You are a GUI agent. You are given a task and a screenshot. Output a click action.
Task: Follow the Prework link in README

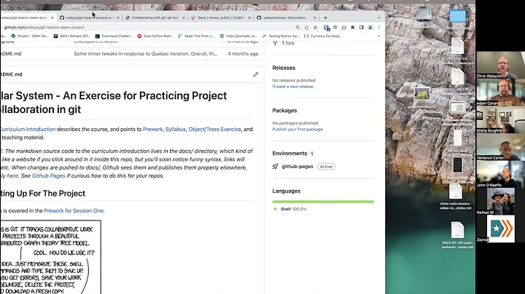click(x=152, y=130)
